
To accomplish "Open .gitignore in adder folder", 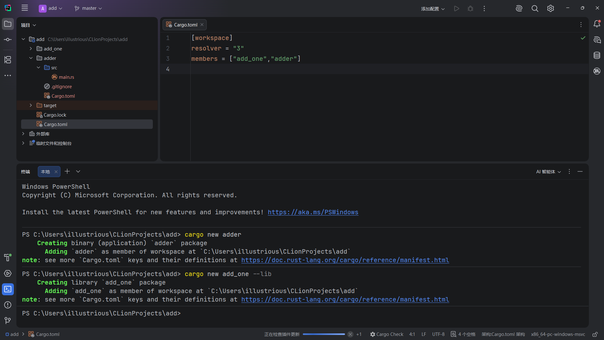I will coord(58,86).
